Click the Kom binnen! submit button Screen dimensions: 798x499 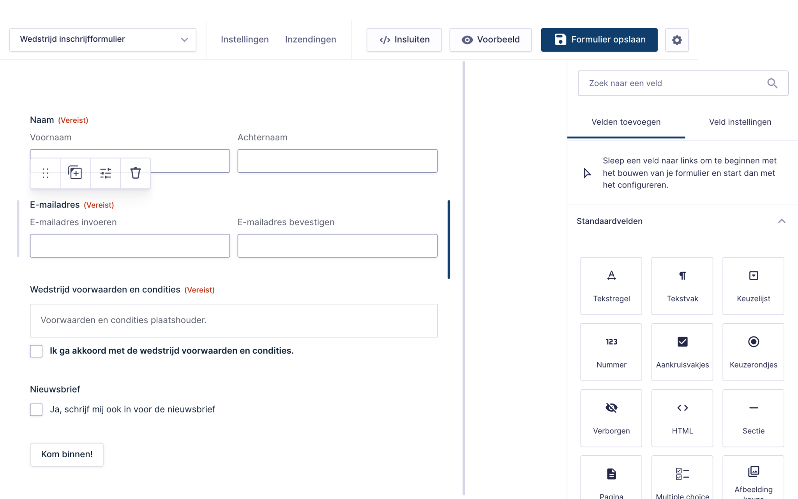(67, 454)
